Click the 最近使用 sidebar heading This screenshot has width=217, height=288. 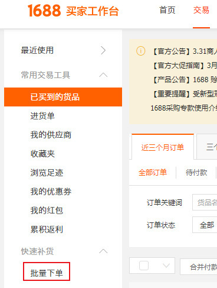(x=37, y=50)
